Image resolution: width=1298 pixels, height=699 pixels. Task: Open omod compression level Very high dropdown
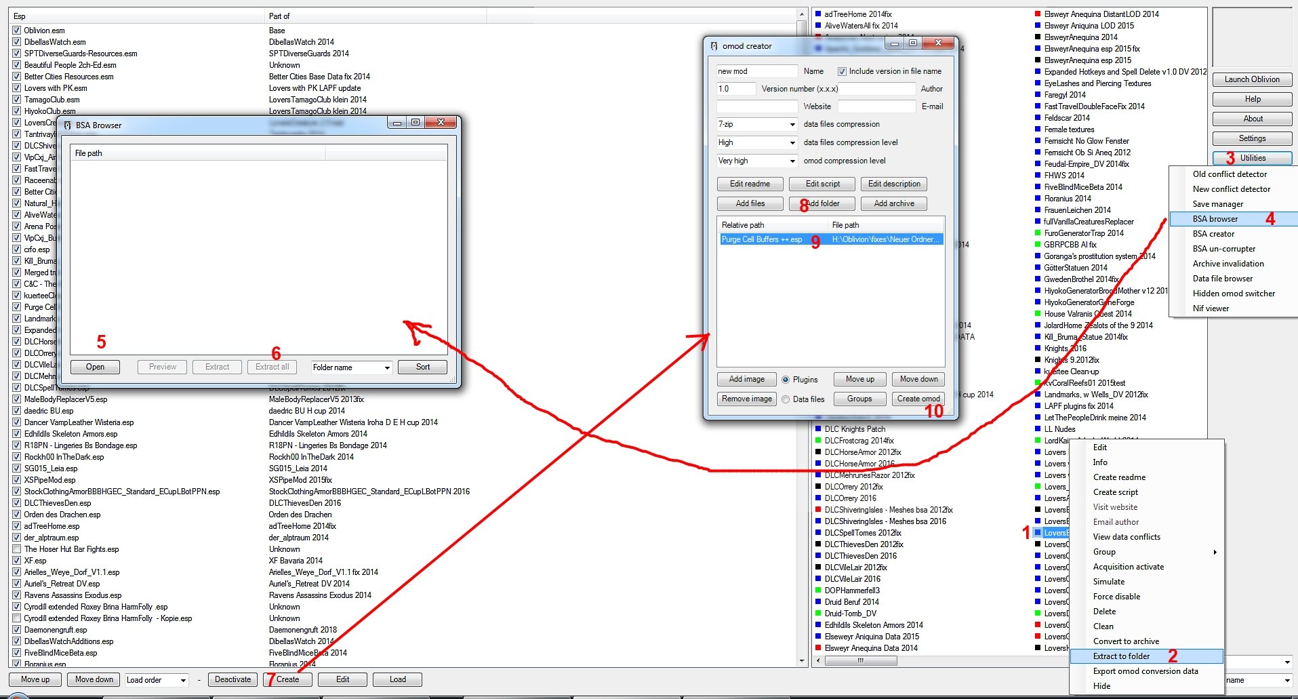792,161
